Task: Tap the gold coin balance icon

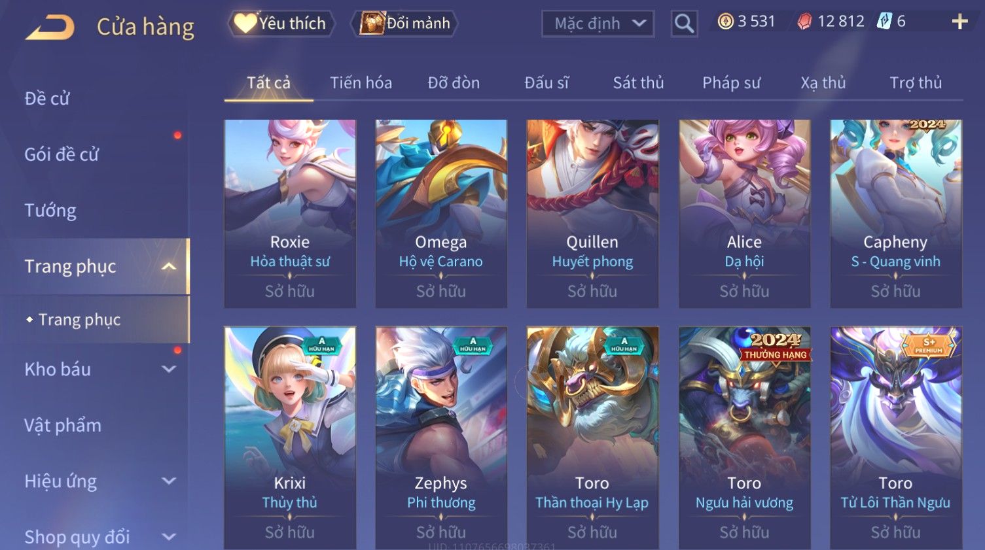Action: [725, 22]
